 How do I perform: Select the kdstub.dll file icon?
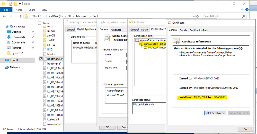(x=45, y=119)
